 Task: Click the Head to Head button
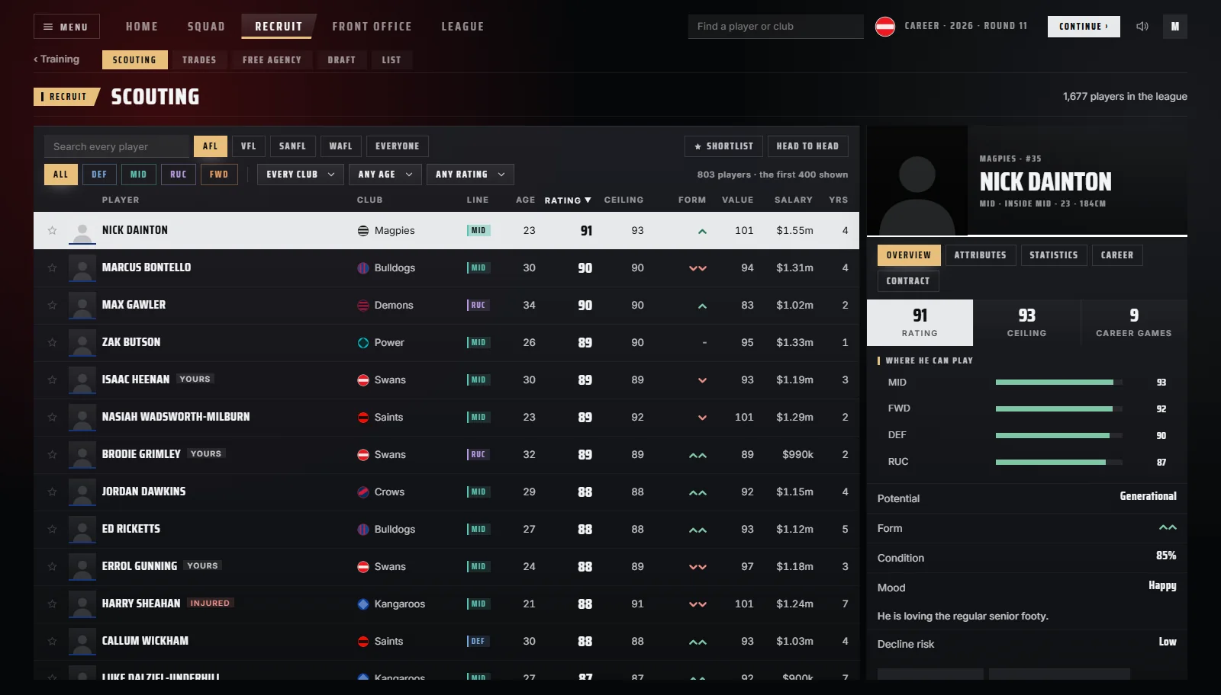[x=807, y=146]
